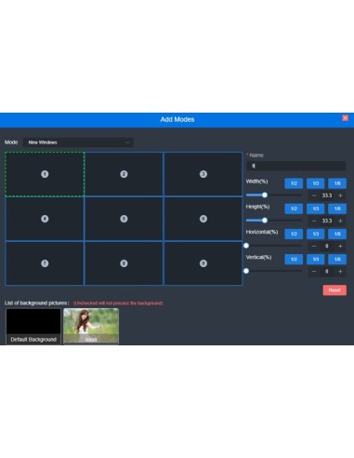Increase Width value with plus button
This screenshot has height=458, width=354.
[340, 195]
